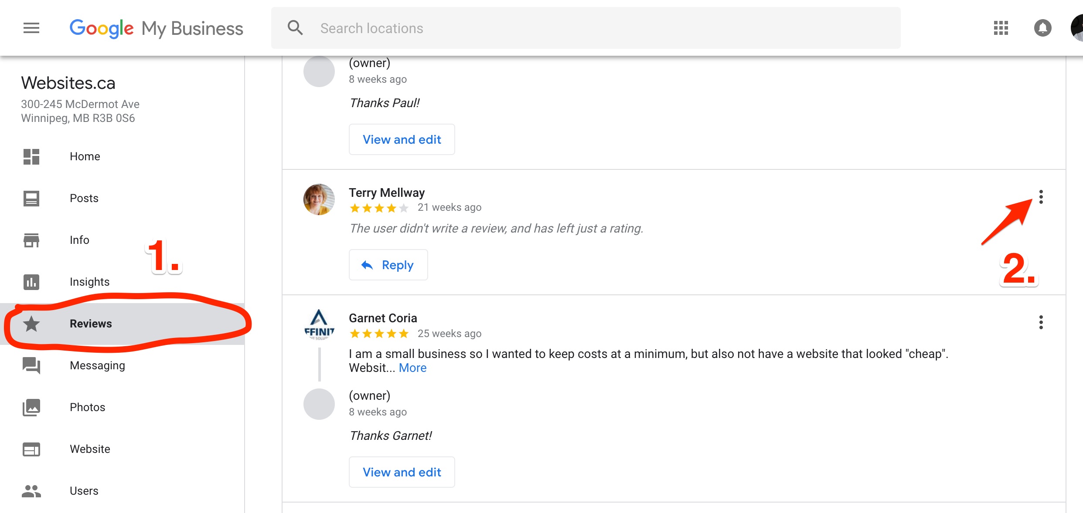Click the Garnet Coria reviewer name
This screenshot has width=1083, height=513.
tap(383, 318)
